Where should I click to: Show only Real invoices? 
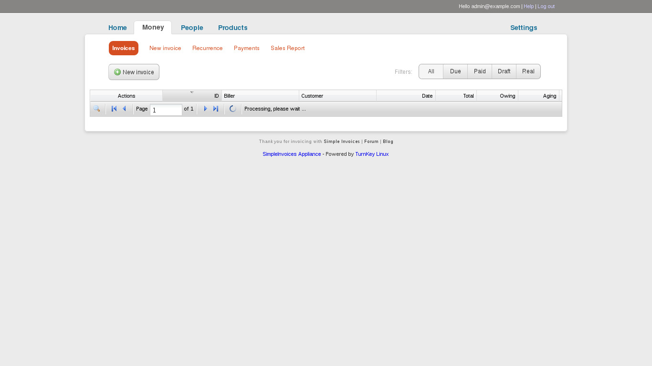coord(528,71)
